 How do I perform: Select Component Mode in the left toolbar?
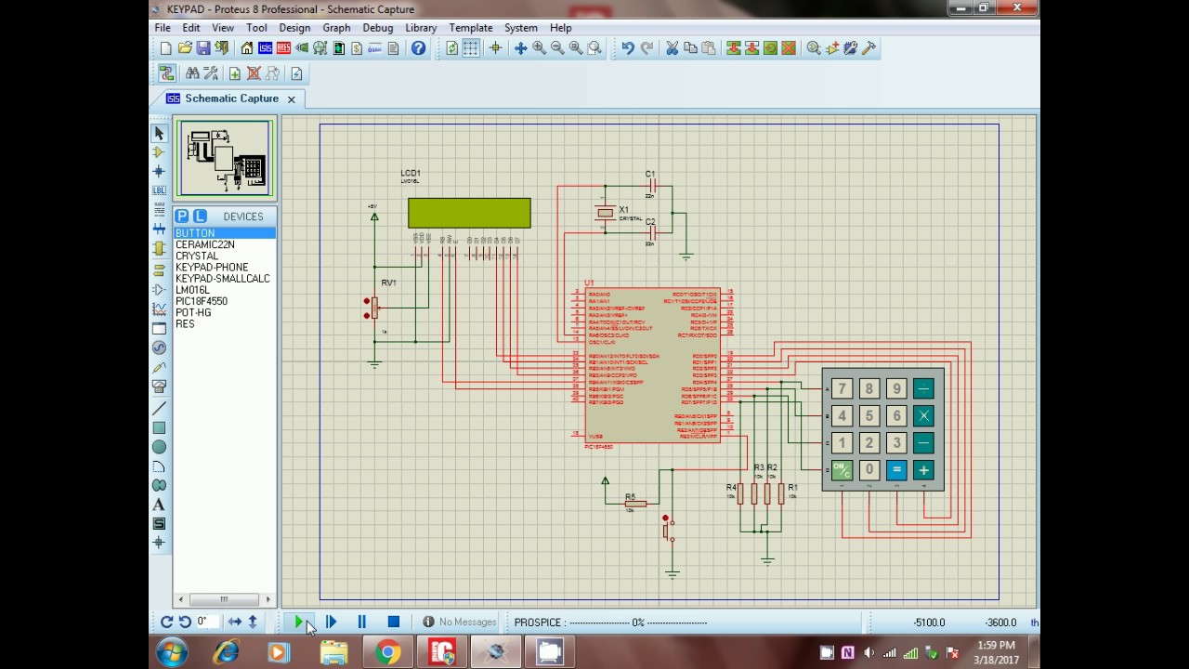pos(159,152)
